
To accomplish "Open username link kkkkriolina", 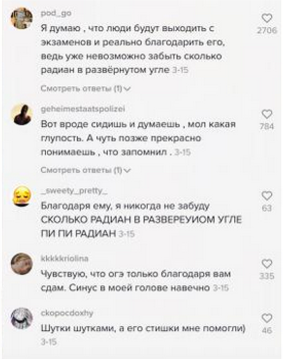I will click(64, 259).
